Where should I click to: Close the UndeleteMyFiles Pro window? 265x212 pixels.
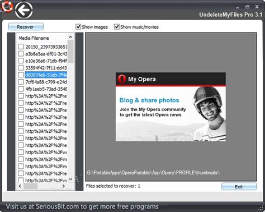(x=257, y=7)
